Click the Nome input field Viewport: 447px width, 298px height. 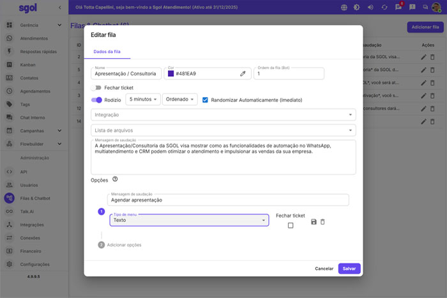point(126,74)
